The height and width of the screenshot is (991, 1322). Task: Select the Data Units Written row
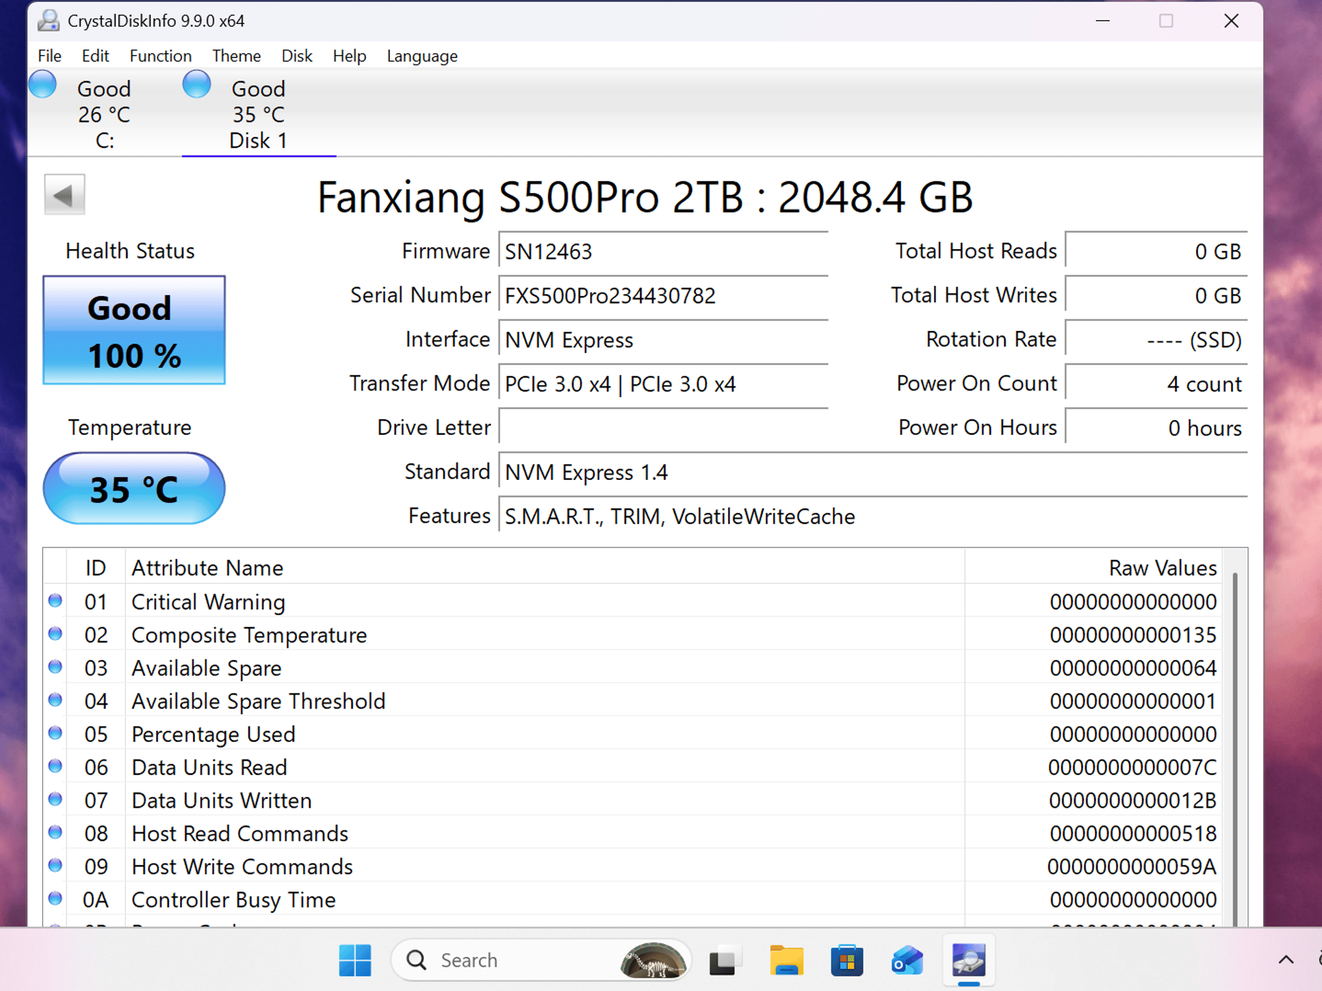click(633, 800)
